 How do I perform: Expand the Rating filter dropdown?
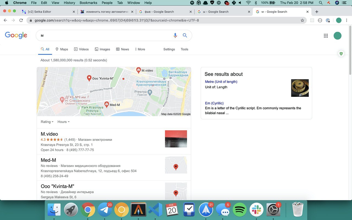pos(47,122)
